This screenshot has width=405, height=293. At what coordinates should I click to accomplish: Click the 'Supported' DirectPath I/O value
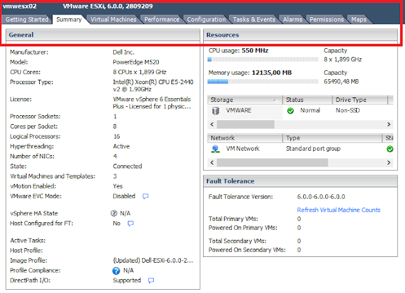pos(127,280)
